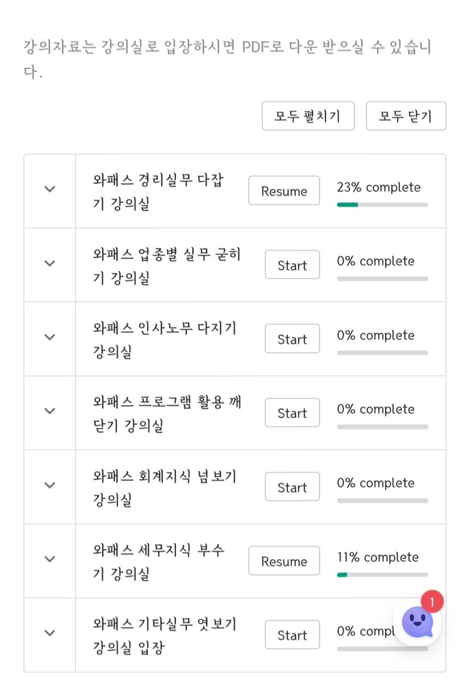Screen dimensions: 469x688
Task: Click the 모두 펼치기 button
Action: click(x=308, y=116)
